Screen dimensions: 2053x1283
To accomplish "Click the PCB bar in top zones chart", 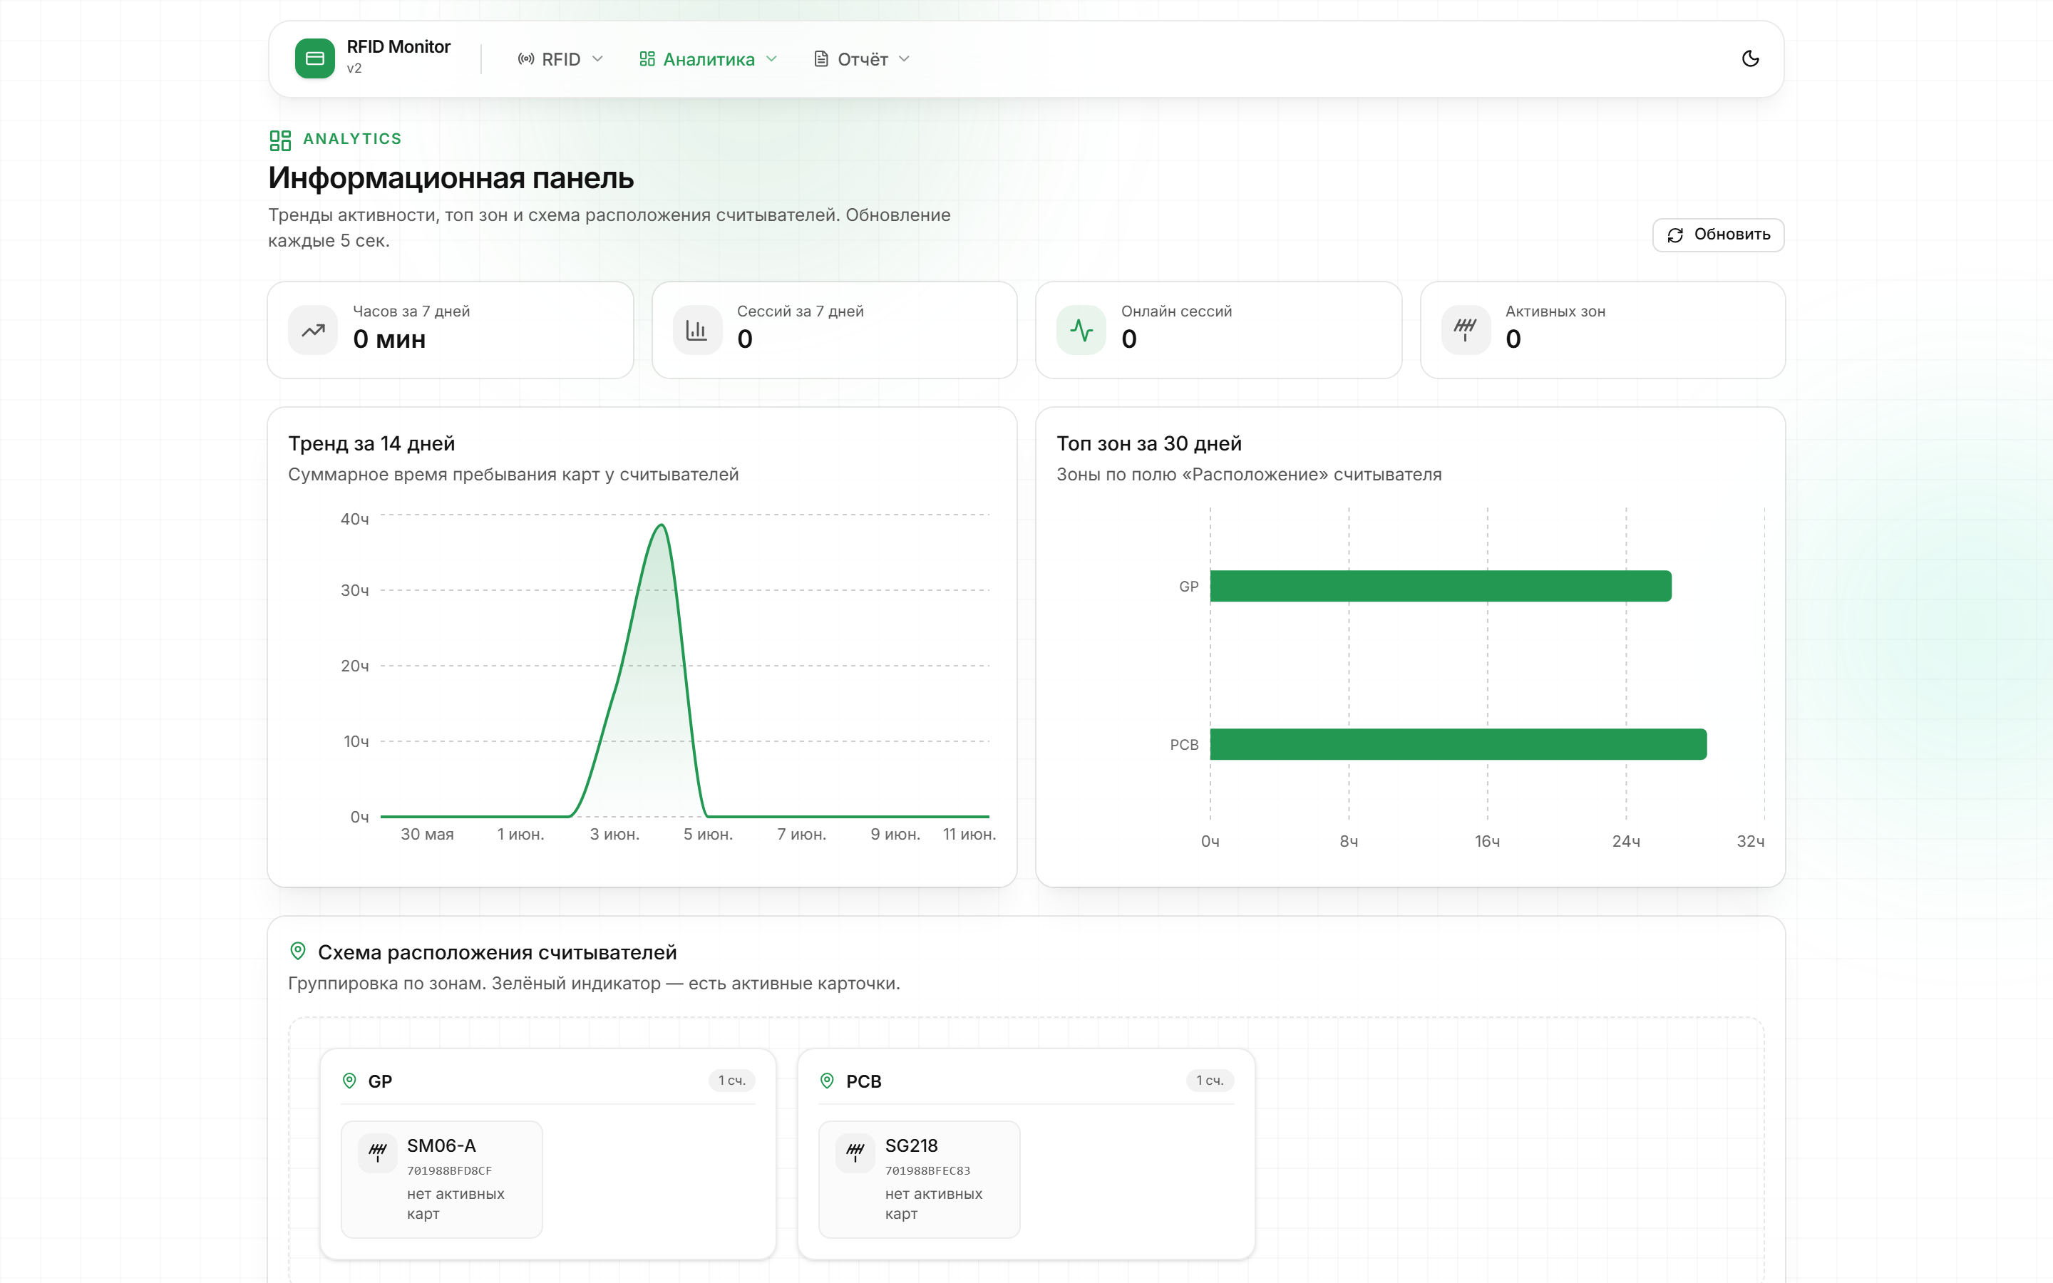I will point(1458,744).
